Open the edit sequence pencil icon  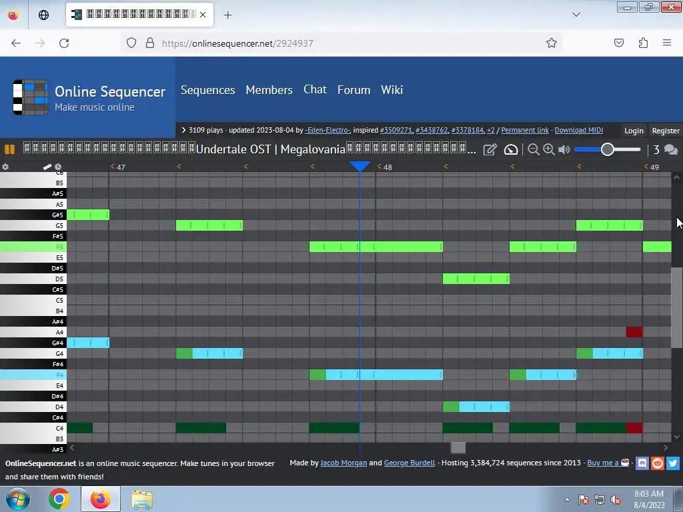tap(490, 150)
